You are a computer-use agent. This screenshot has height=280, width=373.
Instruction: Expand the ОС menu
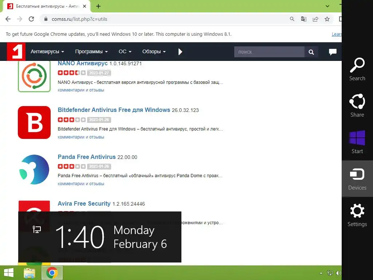(125, 52)
